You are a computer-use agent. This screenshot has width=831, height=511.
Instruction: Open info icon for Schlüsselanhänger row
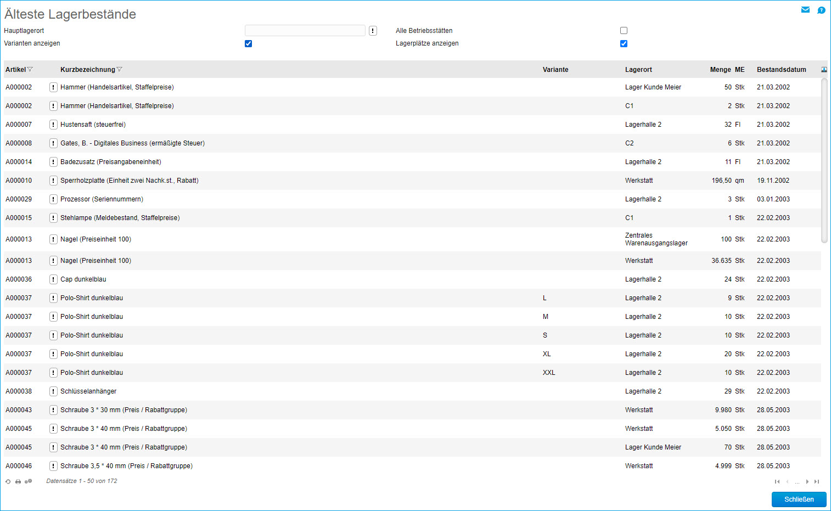53,391
